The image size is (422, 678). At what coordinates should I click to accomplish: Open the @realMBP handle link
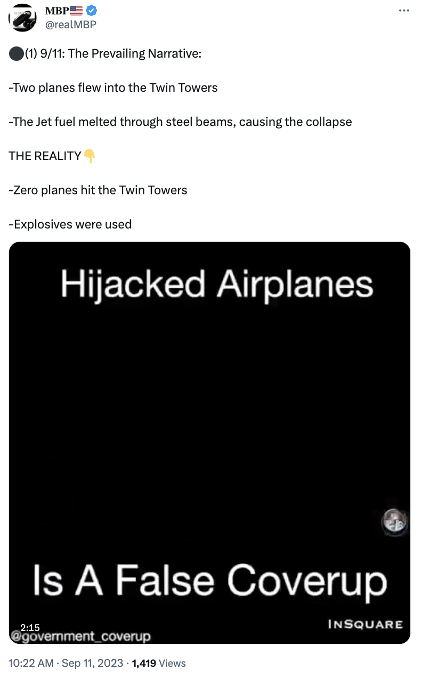[71, 24]
